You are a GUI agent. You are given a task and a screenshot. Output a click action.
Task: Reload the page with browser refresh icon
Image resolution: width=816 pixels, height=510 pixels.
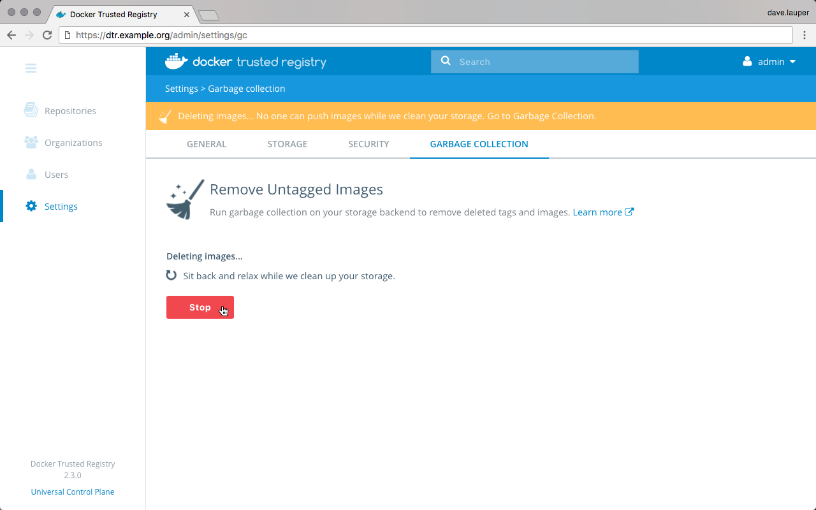click(x=47, y=35)
